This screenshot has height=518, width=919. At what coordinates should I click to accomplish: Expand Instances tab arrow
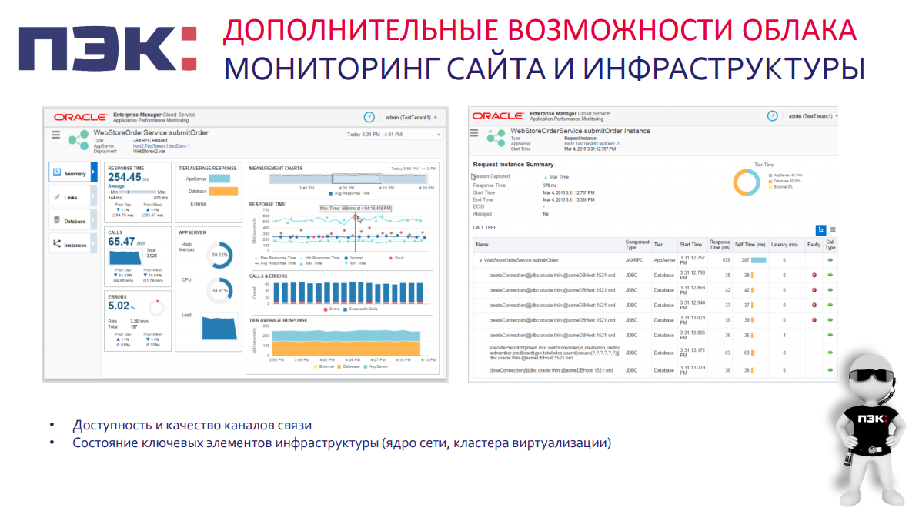point(94,245)
